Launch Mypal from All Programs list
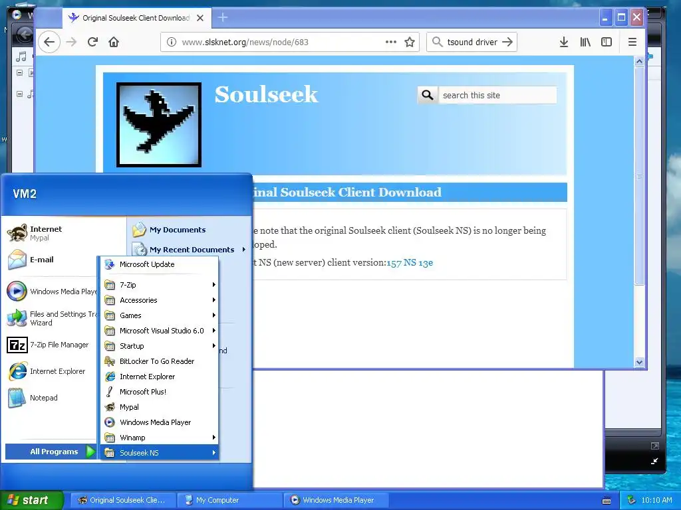 tap(160, 407)
